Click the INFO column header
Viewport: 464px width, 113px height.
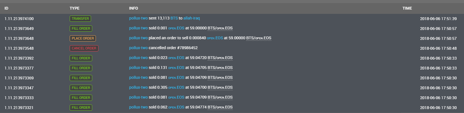click(133, 8)
